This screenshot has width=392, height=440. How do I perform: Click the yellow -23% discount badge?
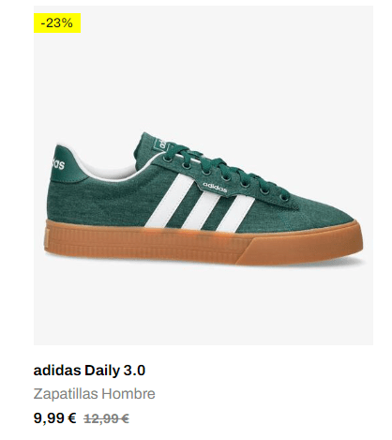pos(57,23)
